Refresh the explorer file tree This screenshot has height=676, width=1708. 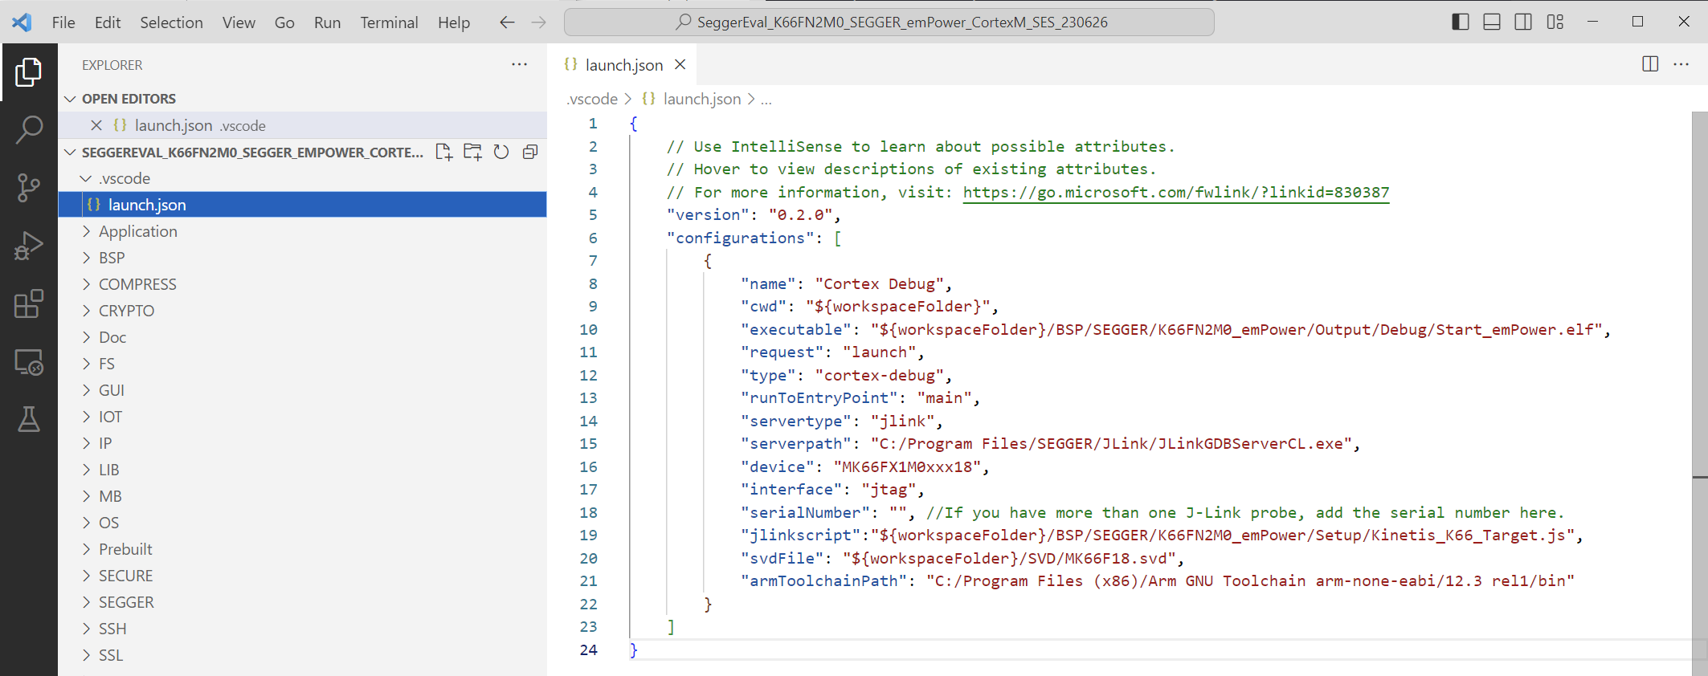[501, 152]
